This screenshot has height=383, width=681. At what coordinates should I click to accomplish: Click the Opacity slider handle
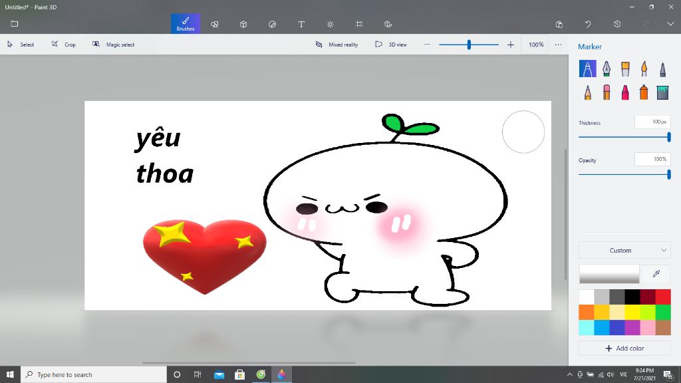click(x=669, y=175)
